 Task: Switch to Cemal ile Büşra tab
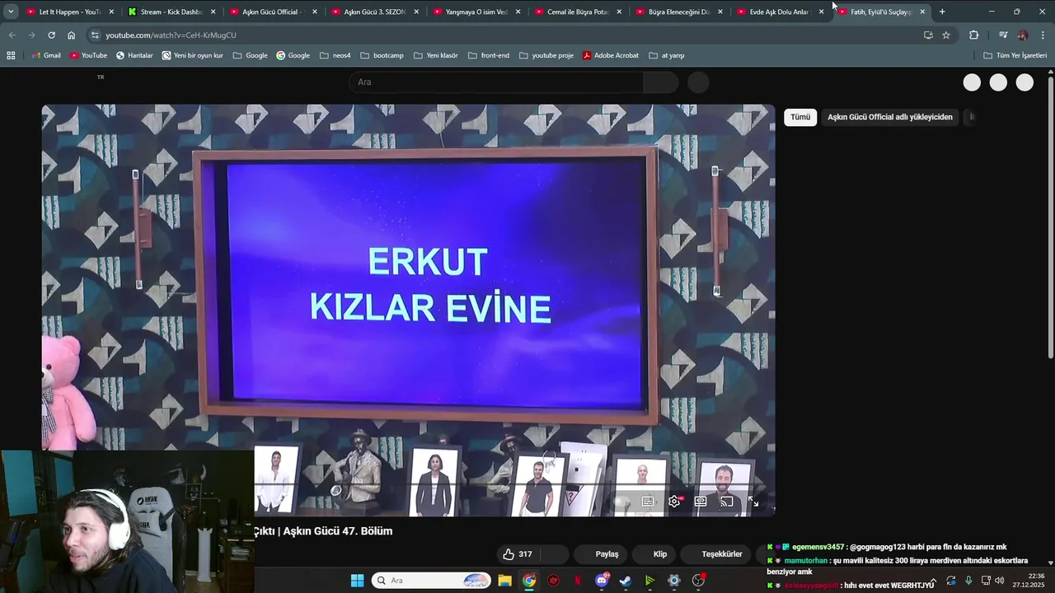(577, 12)
